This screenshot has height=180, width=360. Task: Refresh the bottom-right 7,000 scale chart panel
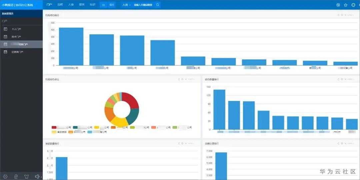click(x=338, y=143)
